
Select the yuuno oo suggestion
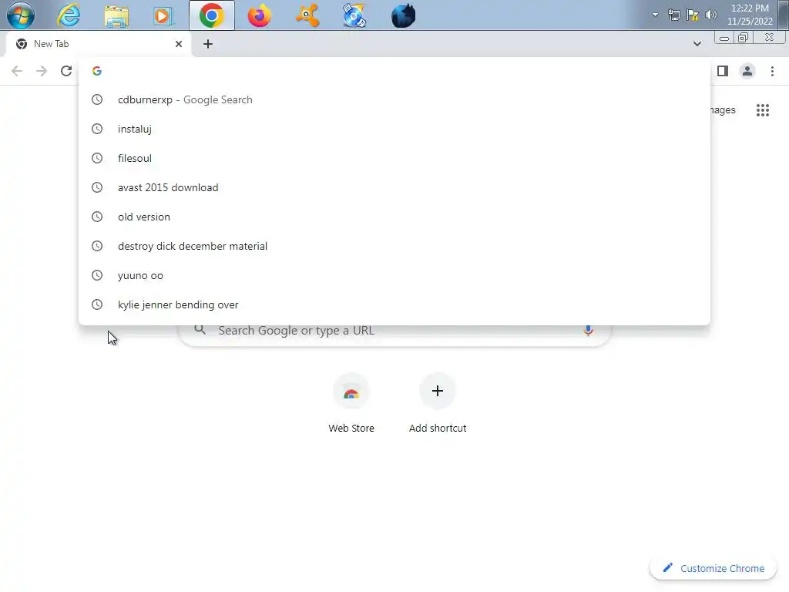394,275
